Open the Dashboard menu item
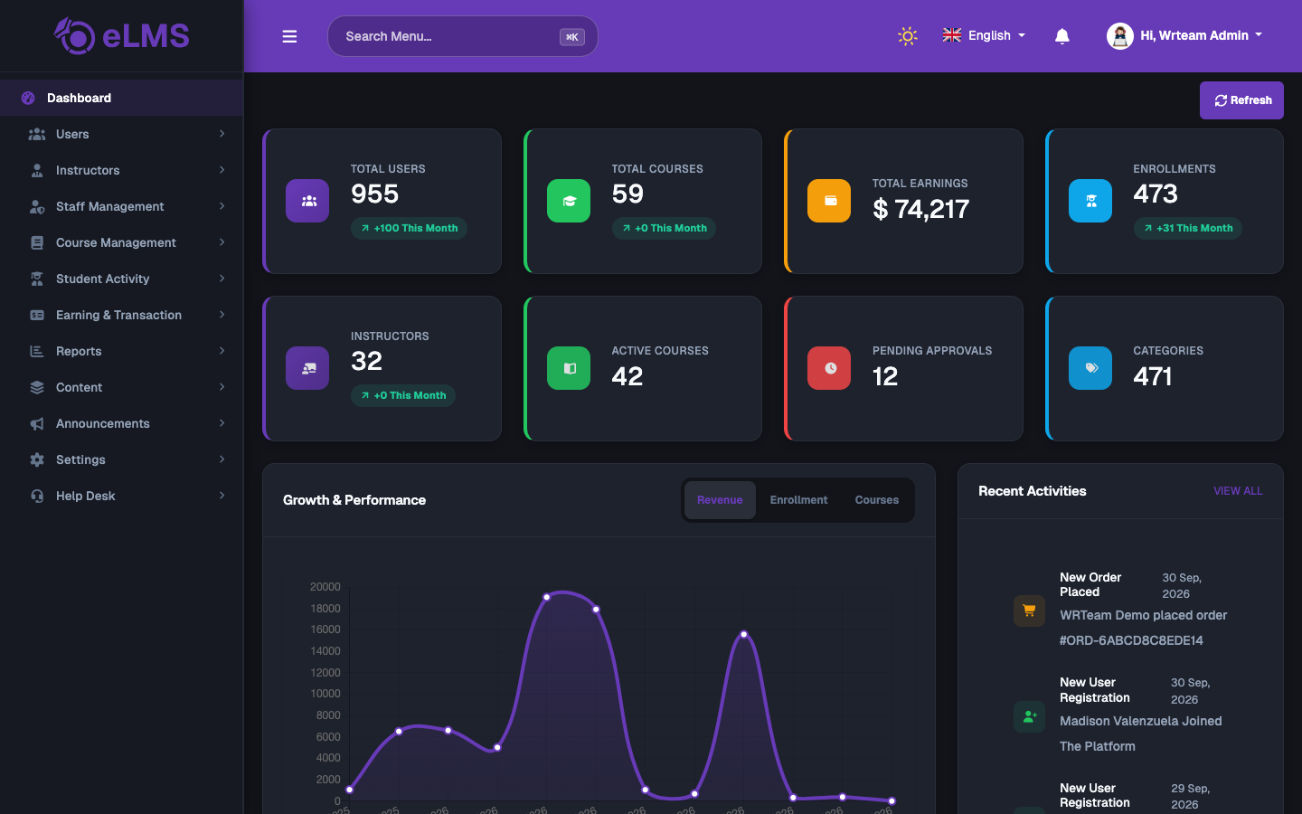 click(x=121, y=98)
